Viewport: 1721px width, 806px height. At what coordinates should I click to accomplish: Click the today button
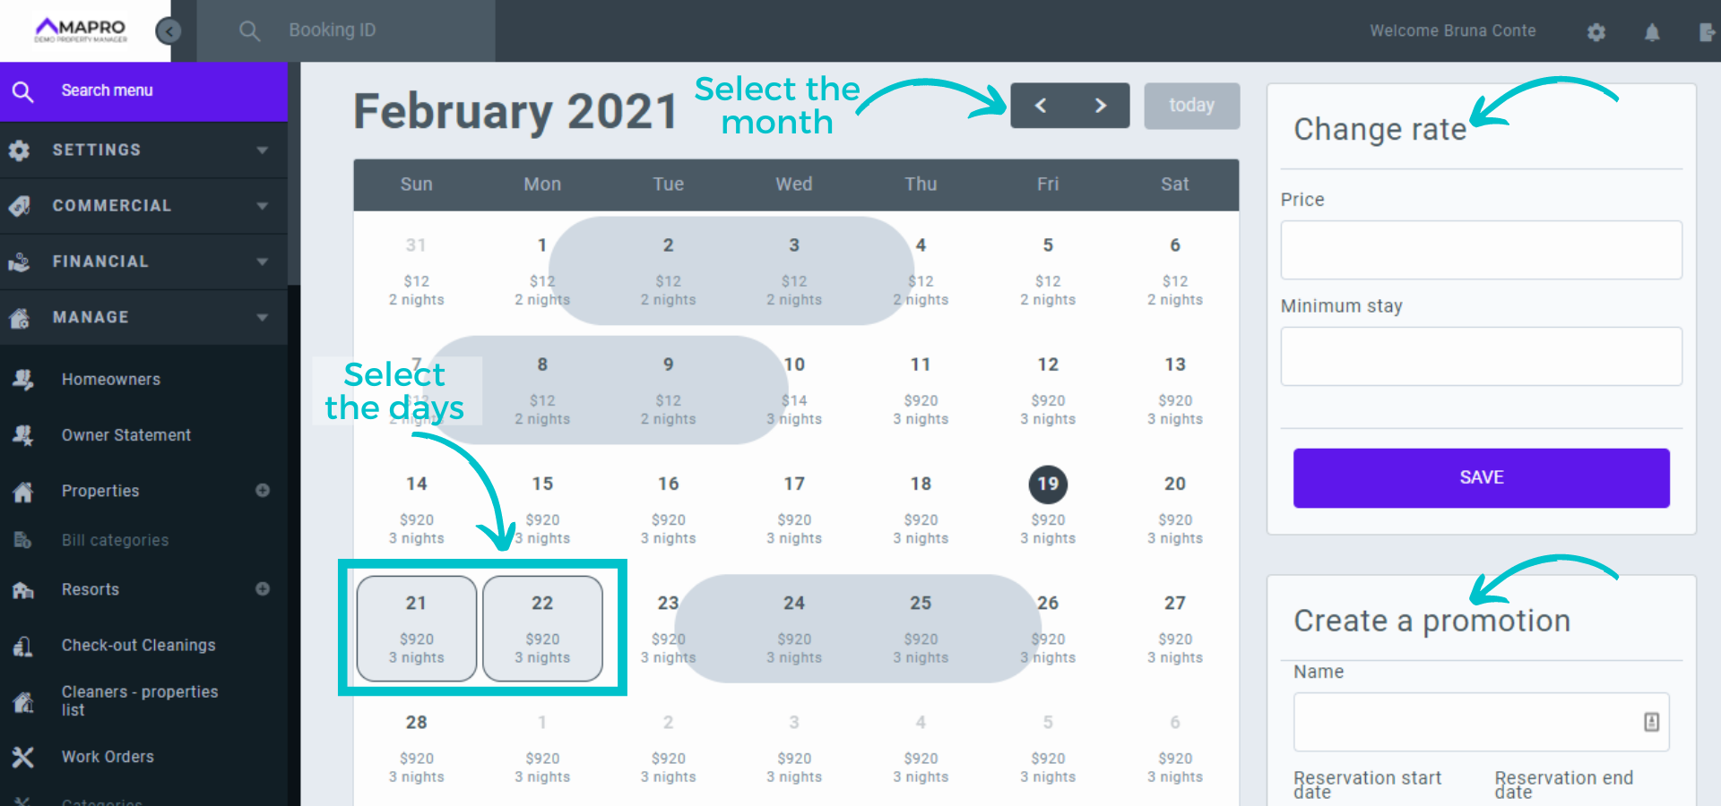(x=1191, y=106)
